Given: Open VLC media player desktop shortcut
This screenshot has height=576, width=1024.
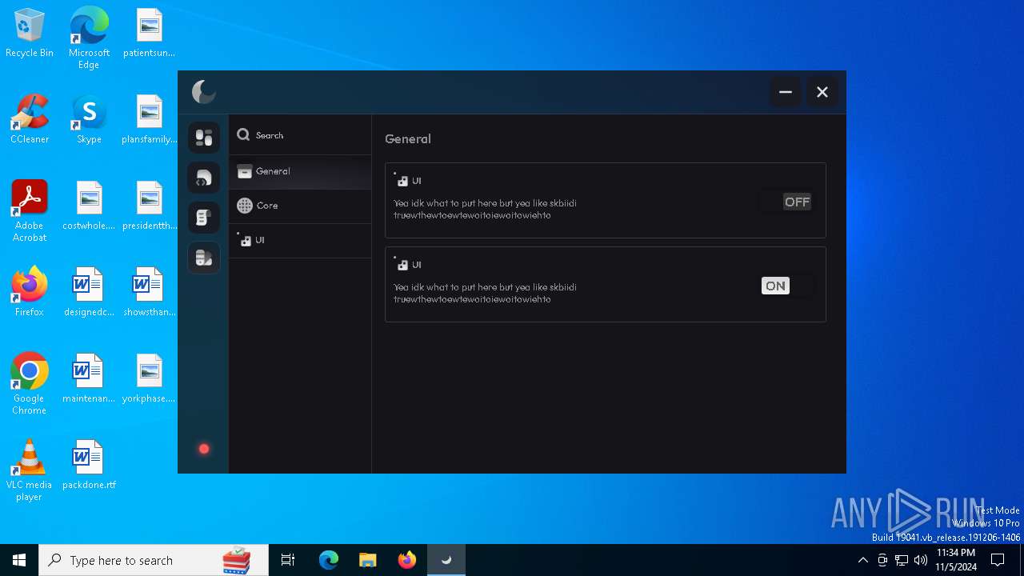Looking at the screenshot, I should pos(30,470).
